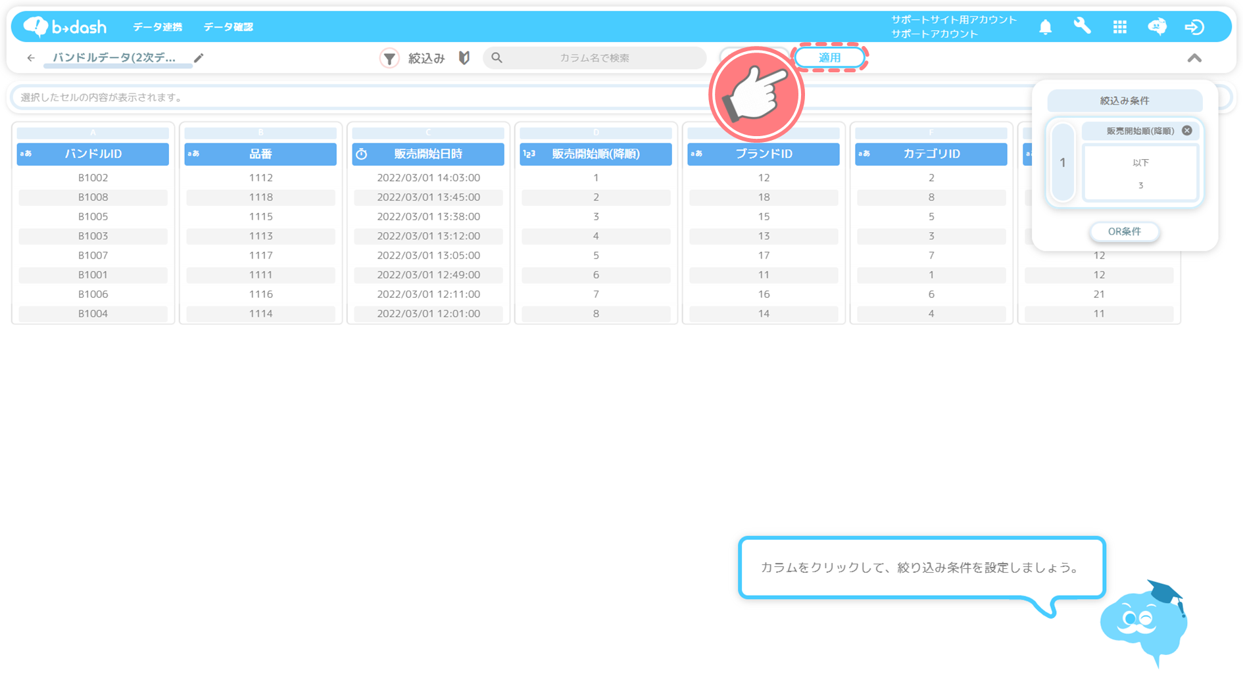Screen dimensions: 1243x699
Task: Click cell 18 in ブランドID
Action: tap(764, 197)
